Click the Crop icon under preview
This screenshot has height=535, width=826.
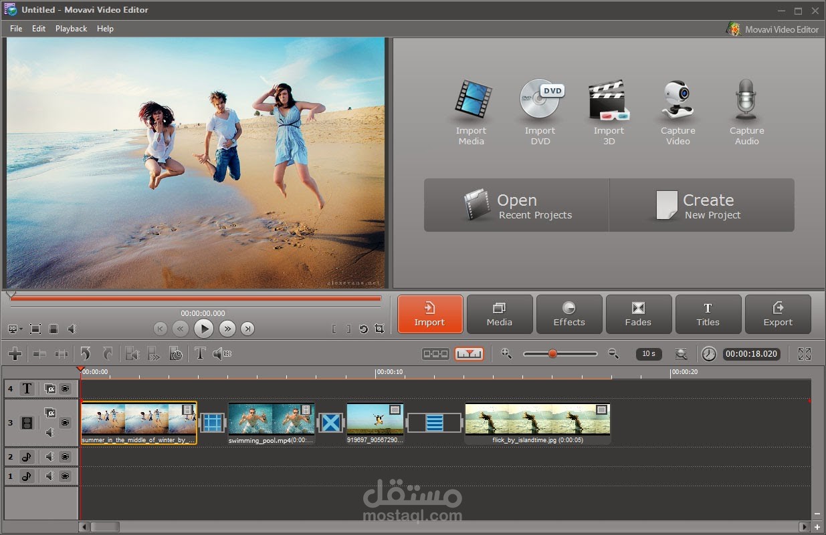coord(380,329)
